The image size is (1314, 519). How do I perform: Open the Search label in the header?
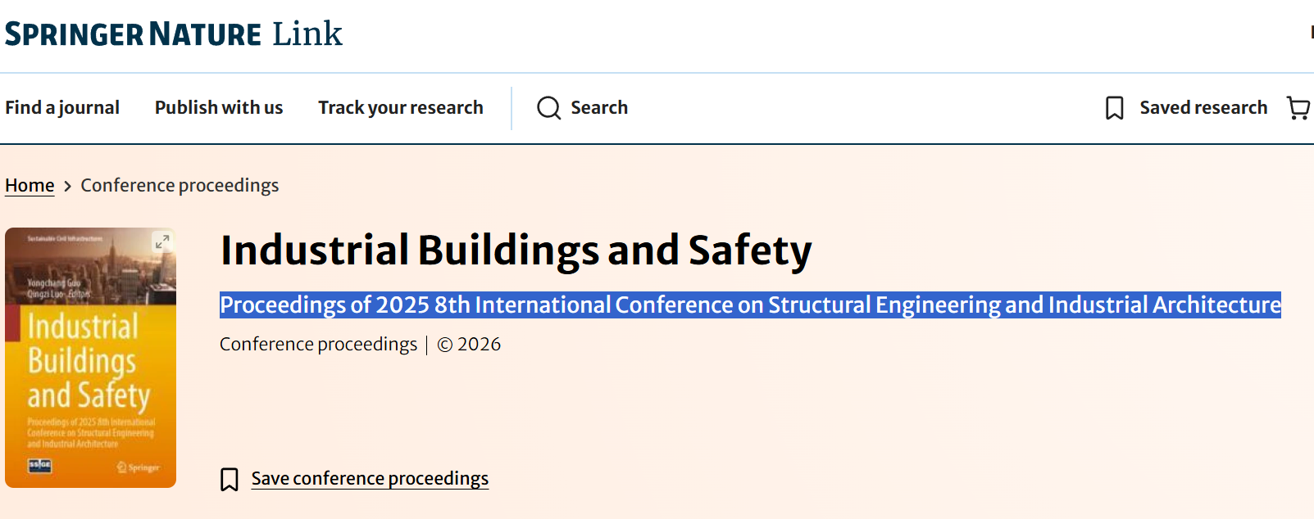click(599, 107)
